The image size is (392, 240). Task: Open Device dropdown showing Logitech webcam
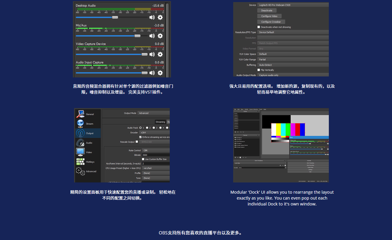tap(293, 5)
